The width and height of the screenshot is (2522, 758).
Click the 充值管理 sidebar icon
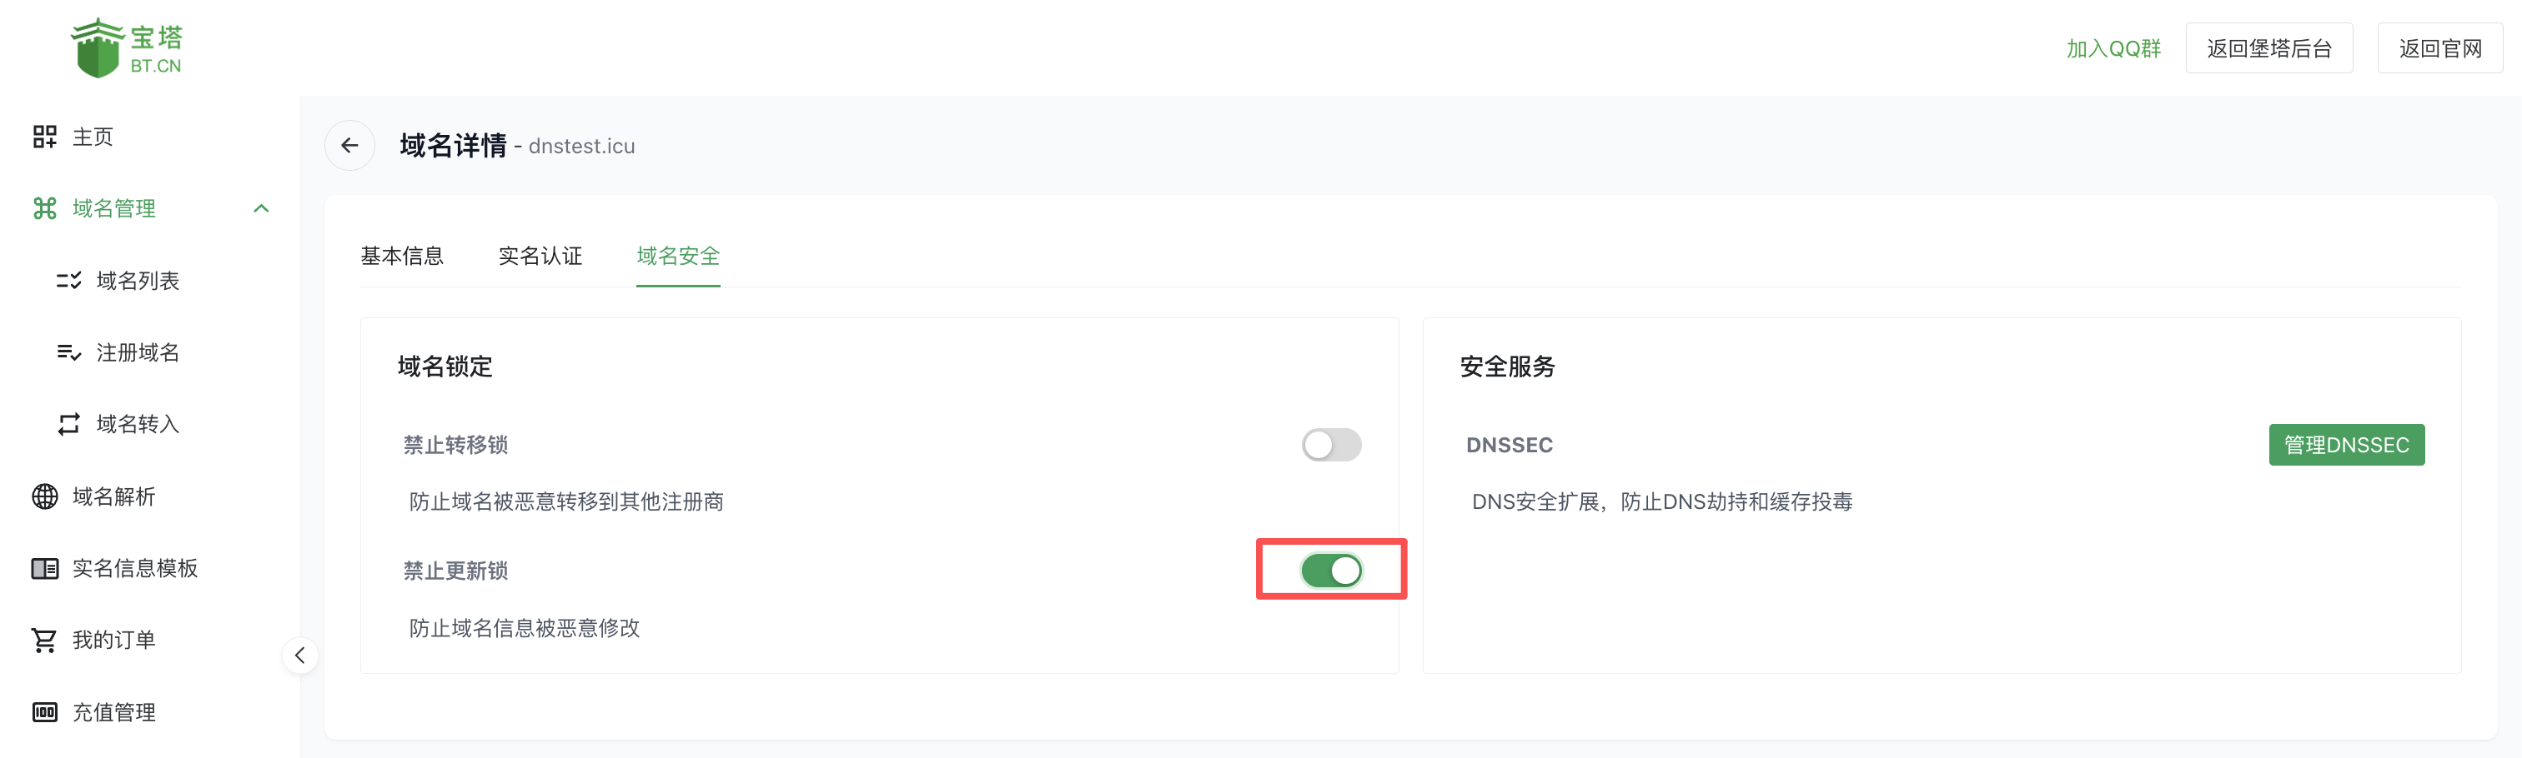[44, 712]
